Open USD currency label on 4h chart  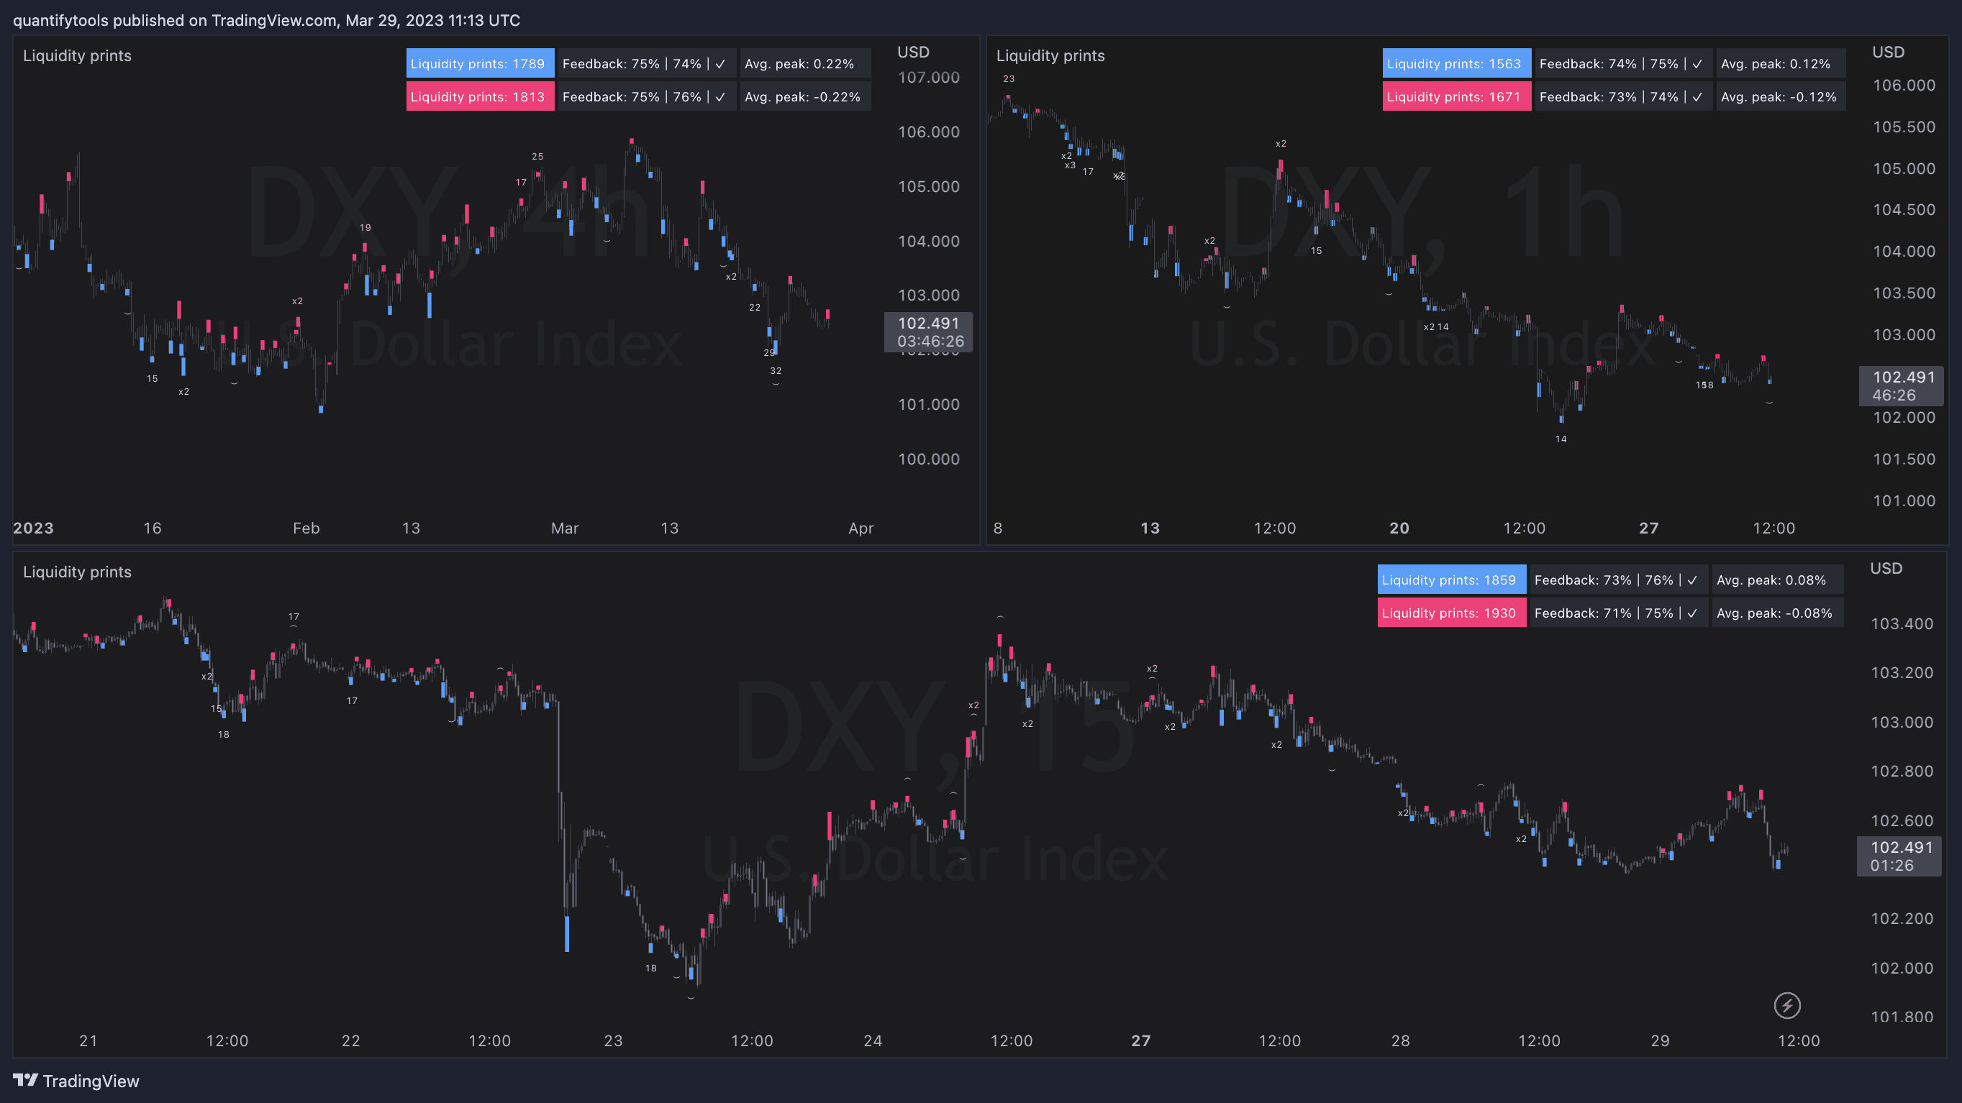coord(913,52)
